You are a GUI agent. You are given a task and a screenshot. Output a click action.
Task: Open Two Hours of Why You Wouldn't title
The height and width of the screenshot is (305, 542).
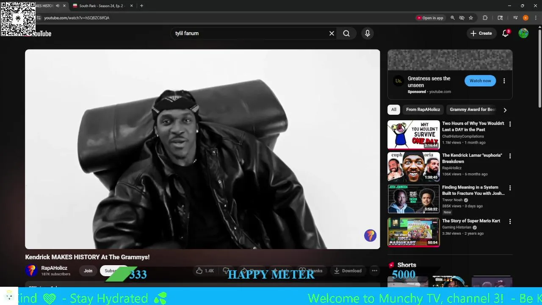coord(473,127)
